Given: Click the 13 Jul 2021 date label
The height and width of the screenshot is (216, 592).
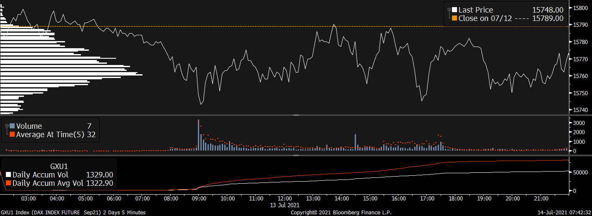Looking at the screenshot, I should pos(285,205).
